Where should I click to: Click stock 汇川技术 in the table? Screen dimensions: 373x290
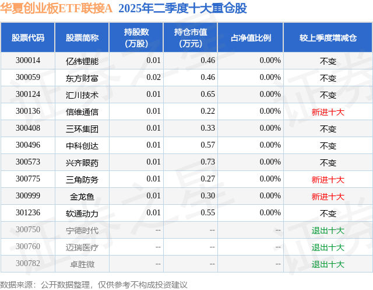82,95
